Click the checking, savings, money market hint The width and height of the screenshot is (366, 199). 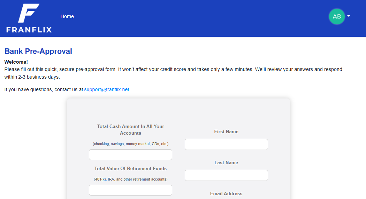click(x=130, y=144)
